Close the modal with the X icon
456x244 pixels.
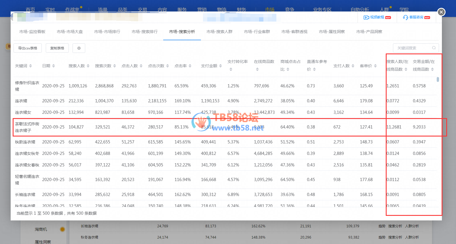441,12
